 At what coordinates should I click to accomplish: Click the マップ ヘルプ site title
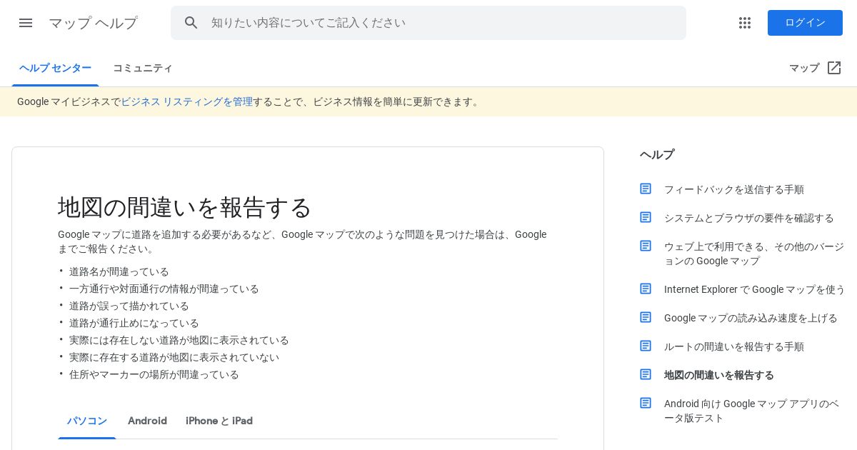tap(93, 23)
